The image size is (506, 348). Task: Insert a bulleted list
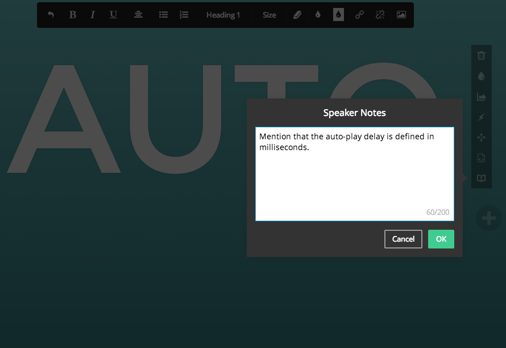163,15
